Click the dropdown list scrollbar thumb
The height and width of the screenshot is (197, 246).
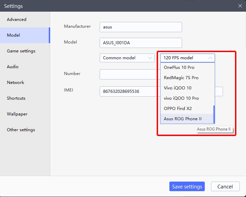[x=214, y=114]
